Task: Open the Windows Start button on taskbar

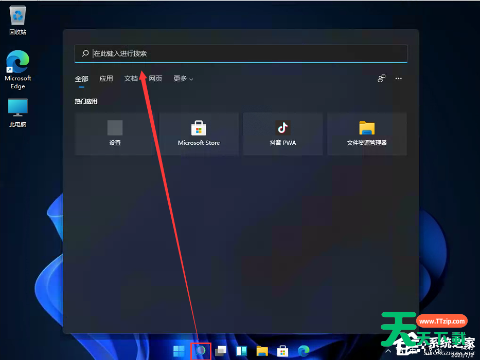Action: [179, 351]
